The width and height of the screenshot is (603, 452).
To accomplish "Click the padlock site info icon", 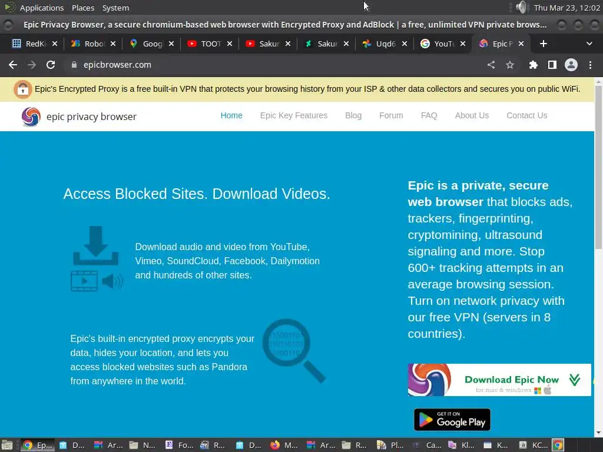I will [74, 65].
